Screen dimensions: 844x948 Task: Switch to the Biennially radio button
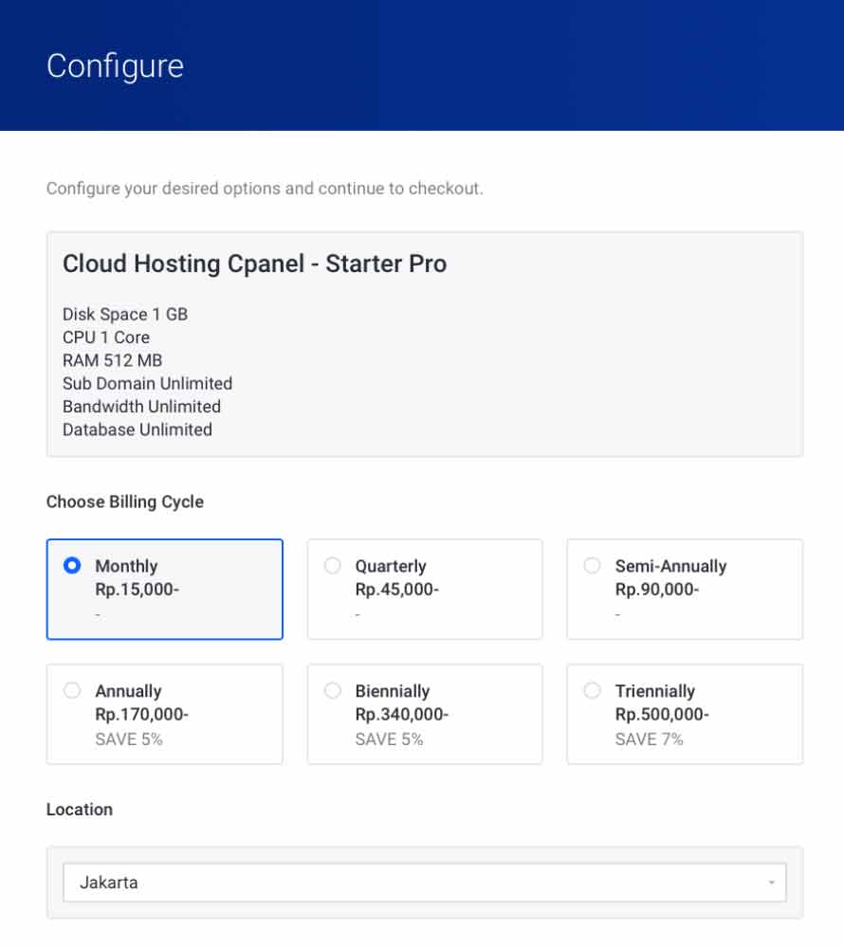[332, 690]
